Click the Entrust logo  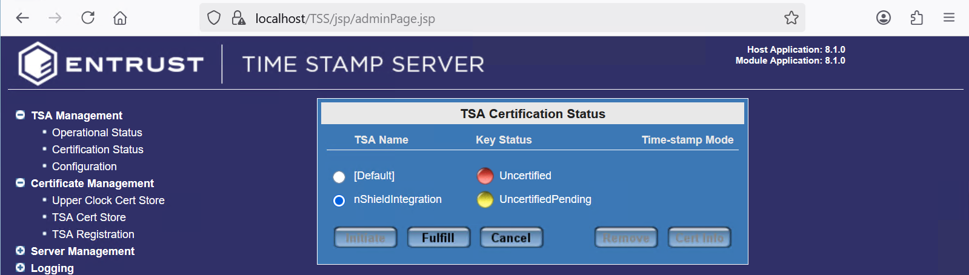pyautogui.click(x=111, y=64)
